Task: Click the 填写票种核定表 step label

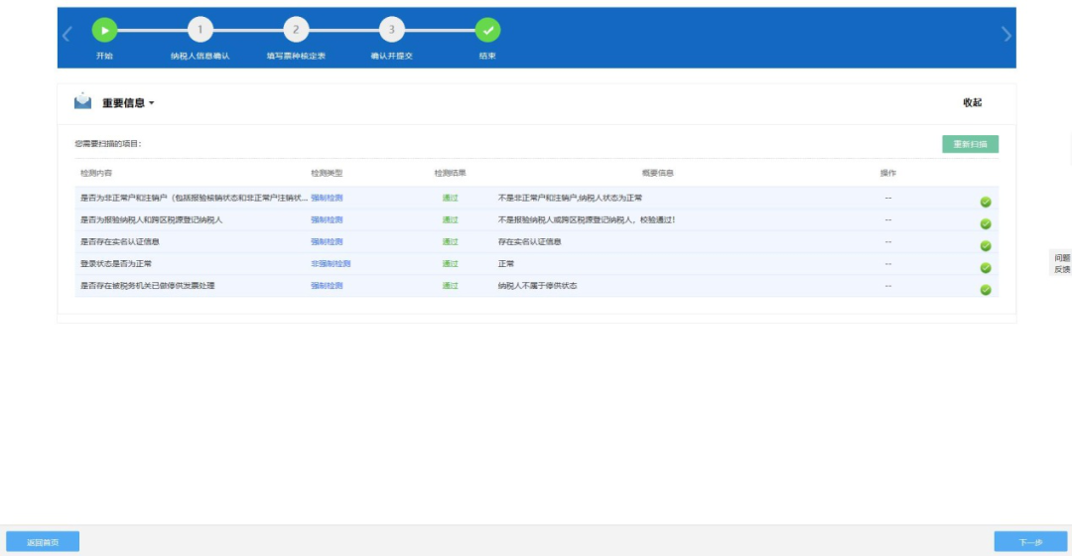Action: click(296, 56)
